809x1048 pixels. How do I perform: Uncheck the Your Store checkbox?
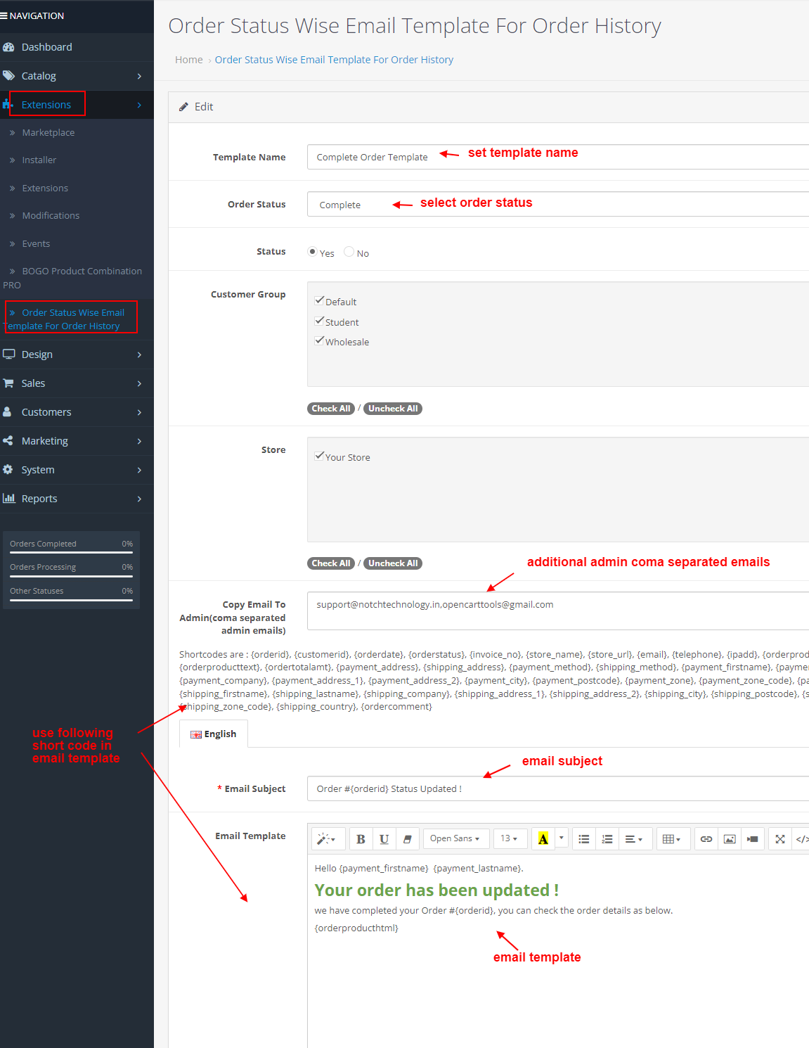pos(320,455)
